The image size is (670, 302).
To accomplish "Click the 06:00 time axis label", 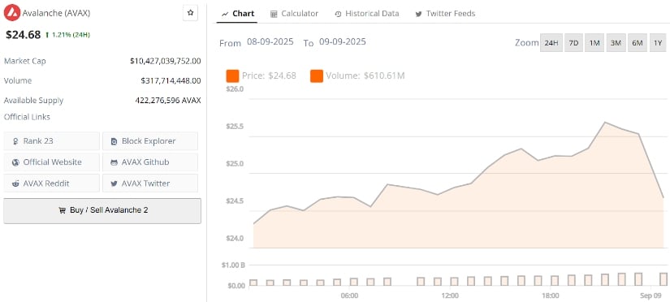I will click(x=349, y=296).
